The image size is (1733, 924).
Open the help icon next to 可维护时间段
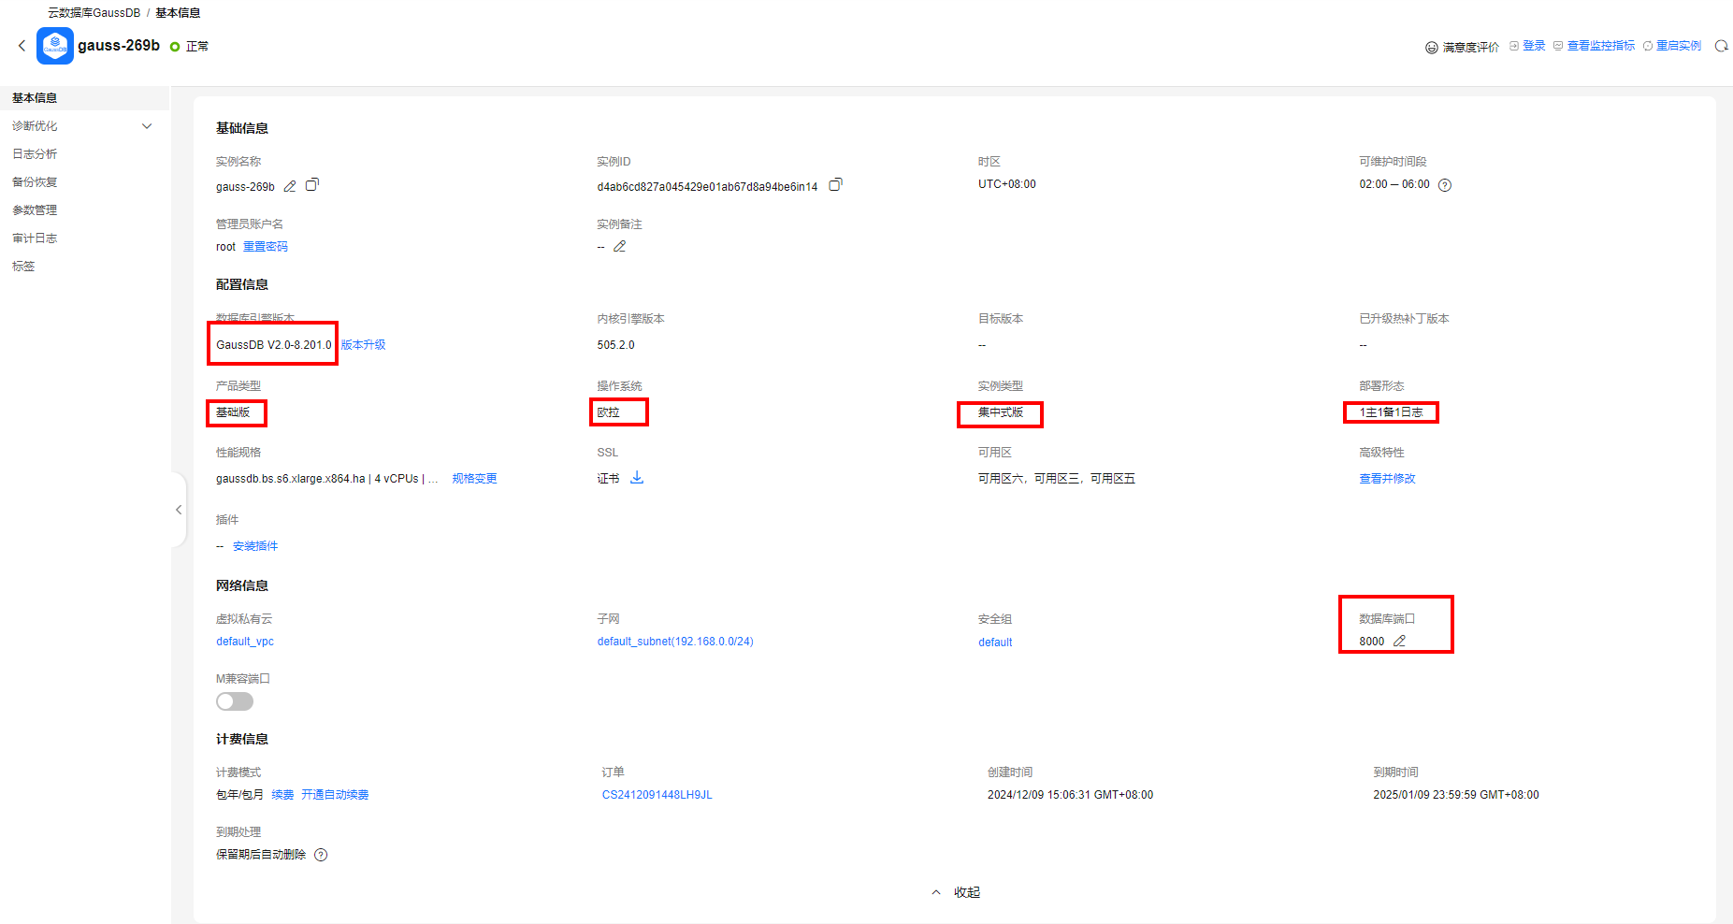pos(1445,185)
